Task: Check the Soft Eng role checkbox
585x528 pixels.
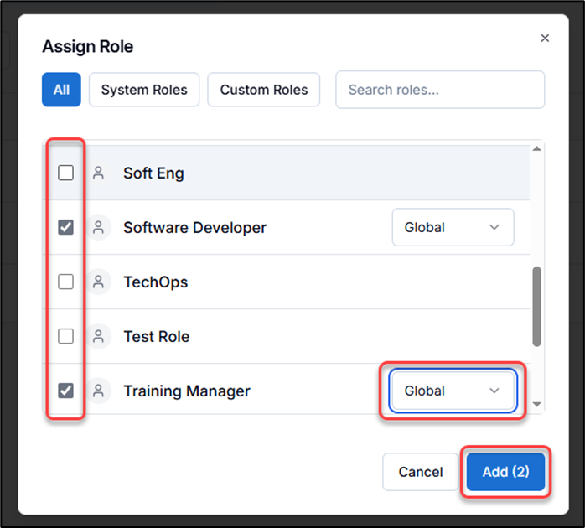Action: (65, 173)
